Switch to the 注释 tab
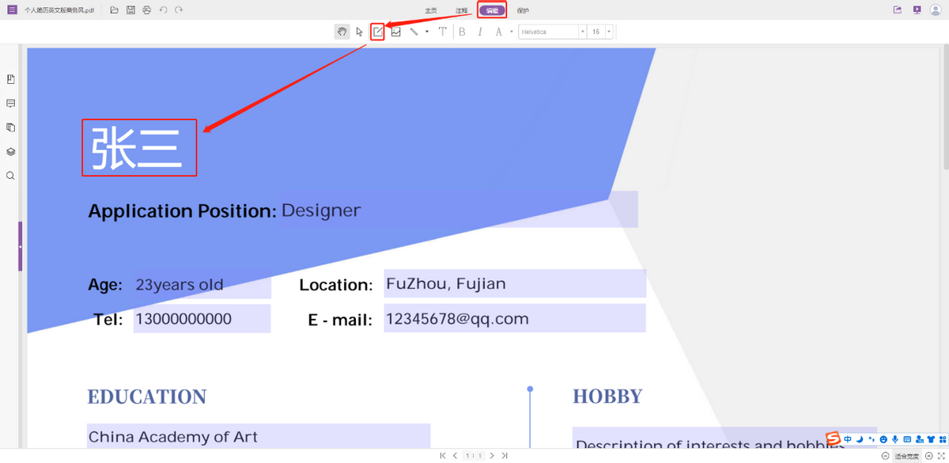 462,10
